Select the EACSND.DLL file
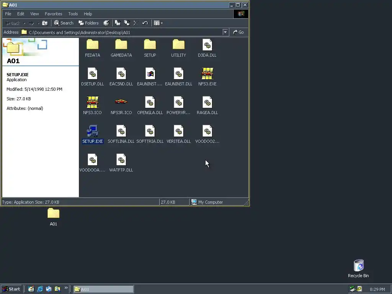The width and height of the screenshot is (392, 294). [x=121, y=77]
